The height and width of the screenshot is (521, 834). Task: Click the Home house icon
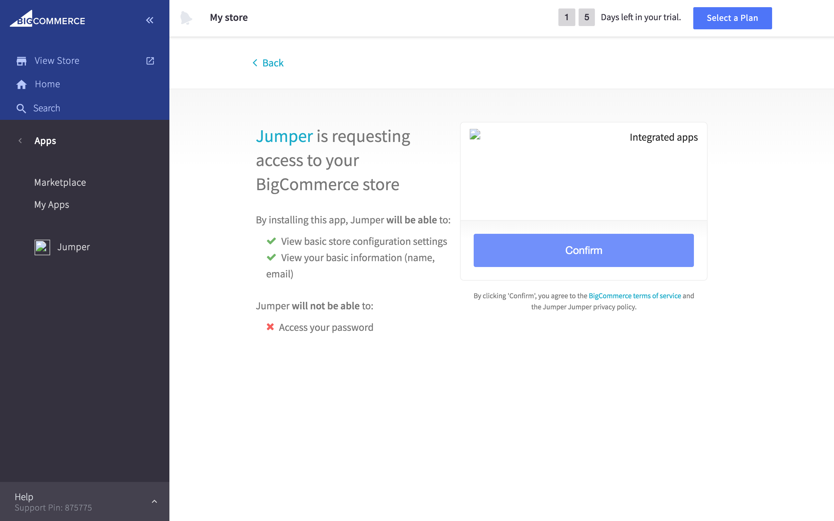click(22, 84)
